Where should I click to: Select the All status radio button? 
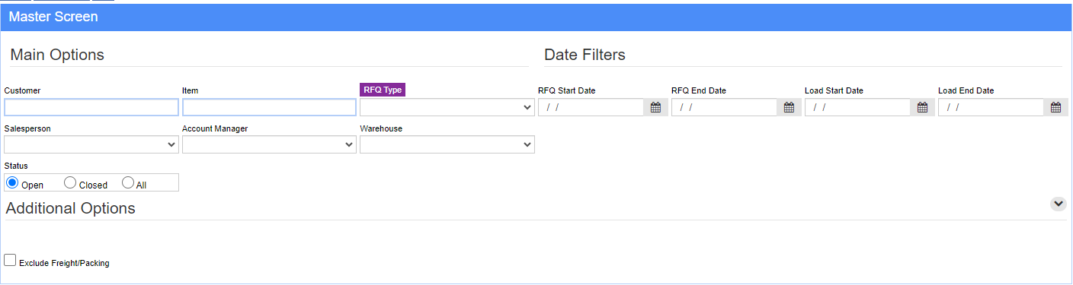point(128,182)
